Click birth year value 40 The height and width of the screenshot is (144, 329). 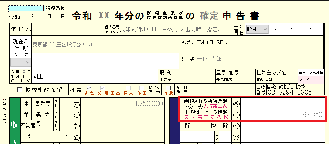pyautogui.click(x=277, y=30)
